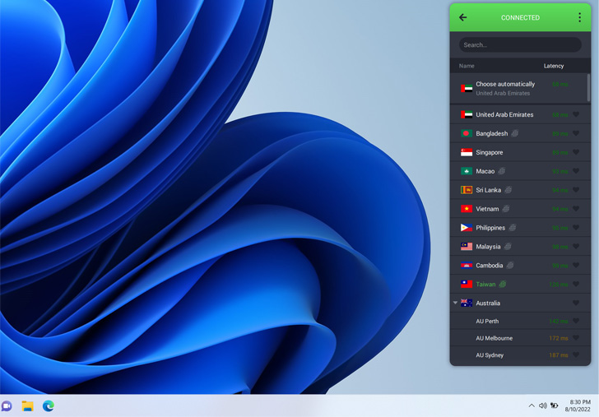
Task: Click the Singapore flag icon
Action: pos(467,152)
